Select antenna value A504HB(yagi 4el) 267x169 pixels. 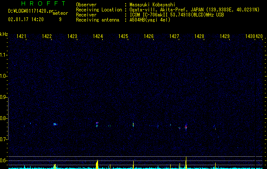(150, 20)
